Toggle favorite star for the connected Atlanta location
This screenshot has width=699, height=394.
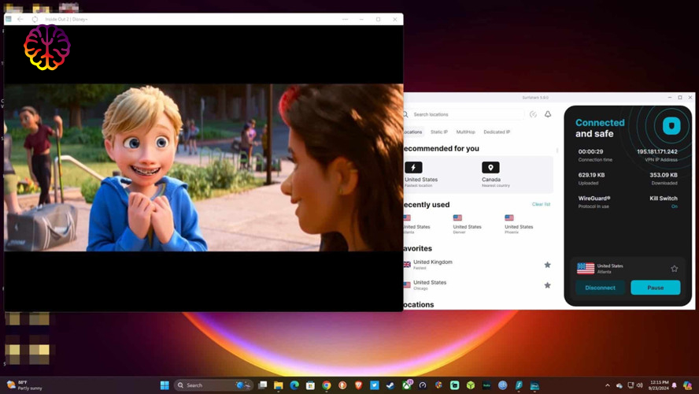click(x=674, y=269)
